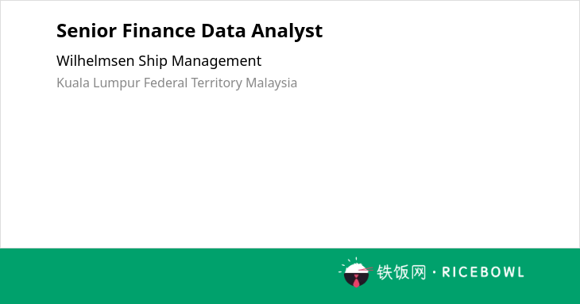This screenshot has height=304, width=580.
Task: Click the Chinese character 铁 in the brand name
Action: [385, 272]
